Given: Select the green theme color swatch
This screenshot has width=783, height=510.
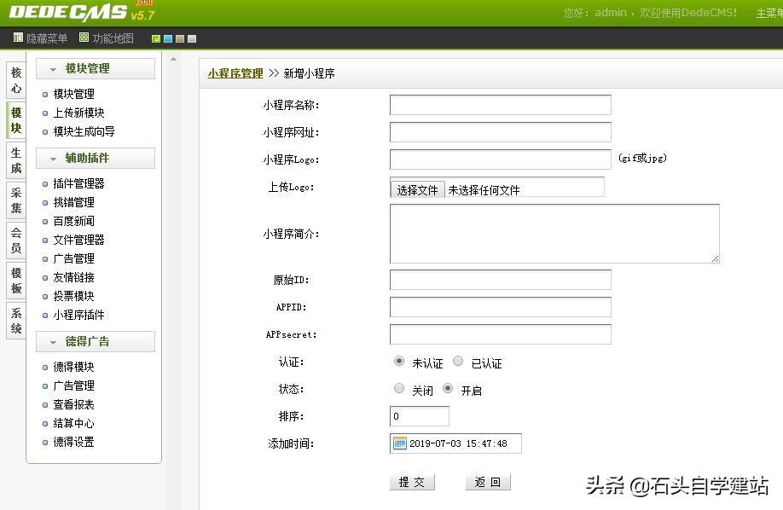Looking at the screenshot, I should 156,38.
